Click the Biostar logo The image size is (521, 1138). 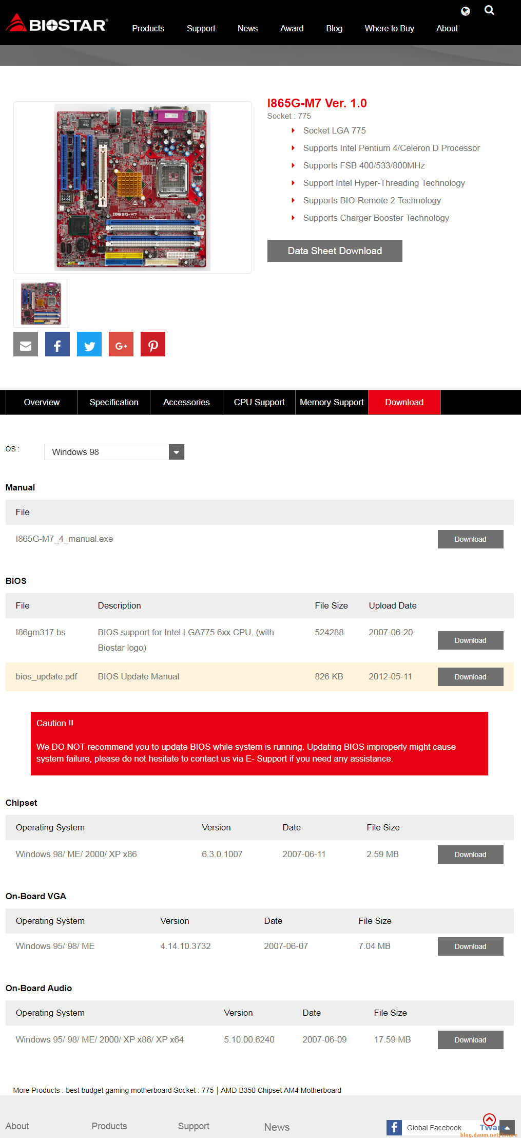pos(57,23)
